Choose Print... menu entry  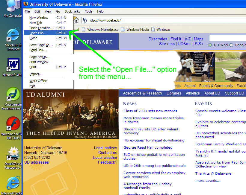point(48,67)
